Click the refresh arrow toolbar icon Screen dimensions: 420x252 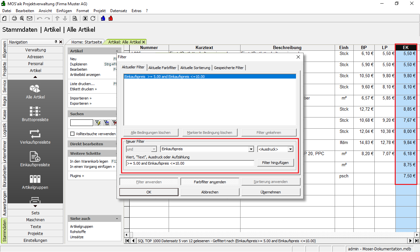point(93,18)
